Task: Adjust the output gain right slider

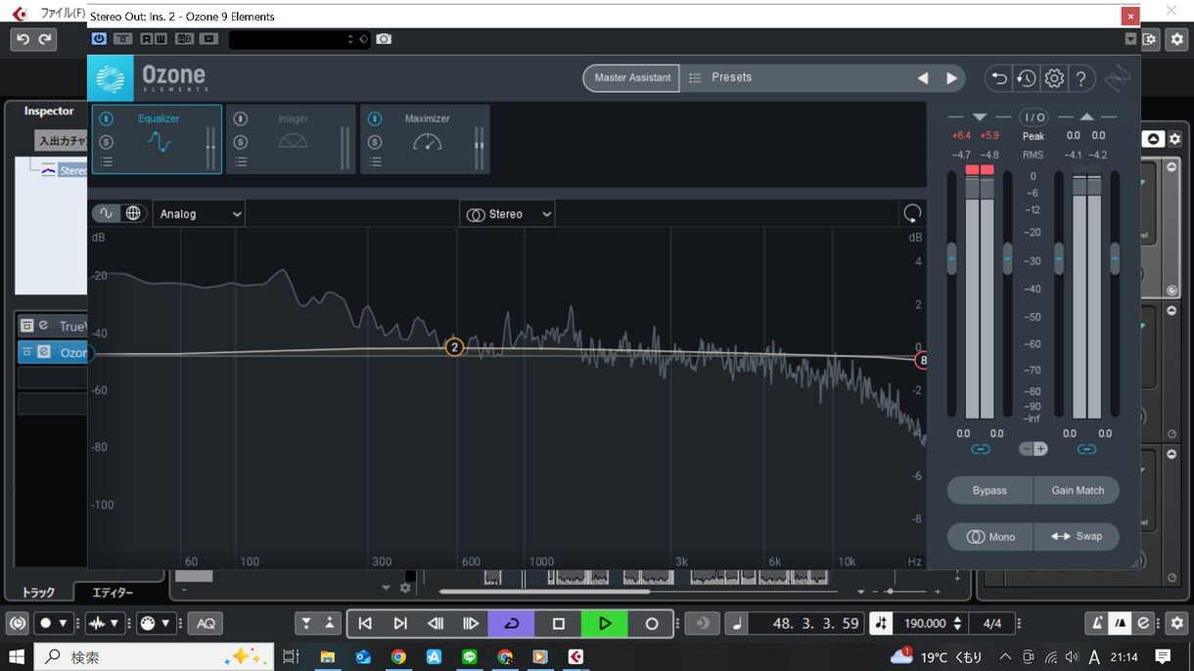Action: [1115, 258]
